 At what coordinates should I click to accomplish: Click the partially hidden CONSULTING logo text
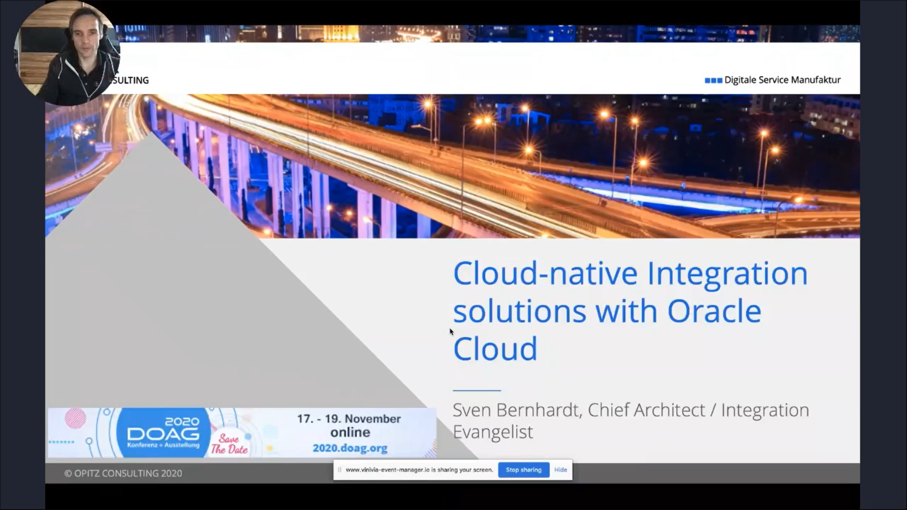131,80
